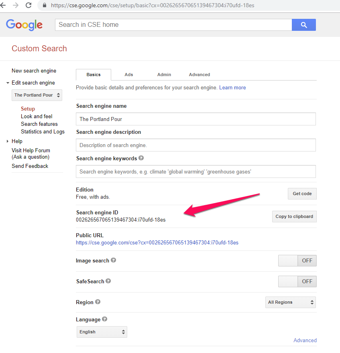Click the Search engine name field
Image resolution: width=340 pixels, height=353 pixels.
click(196, 119)
